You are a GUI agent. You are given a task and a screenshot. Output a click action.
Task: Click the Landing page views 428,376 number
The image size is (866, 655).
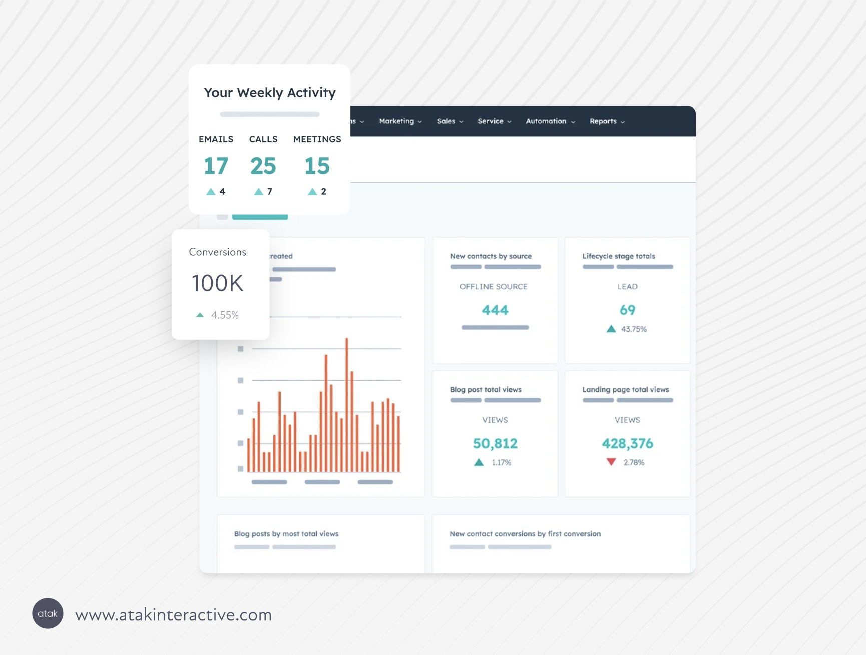click(627, 443)
